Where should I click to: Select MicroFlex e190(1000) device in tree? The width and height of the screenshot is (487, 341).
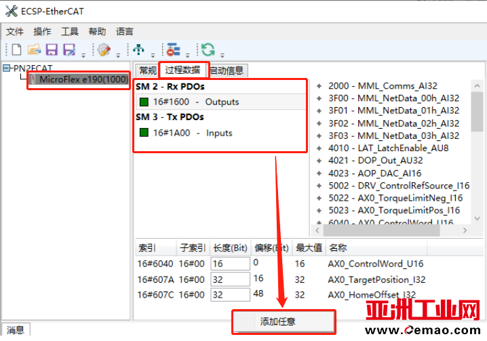pos(79,79)
